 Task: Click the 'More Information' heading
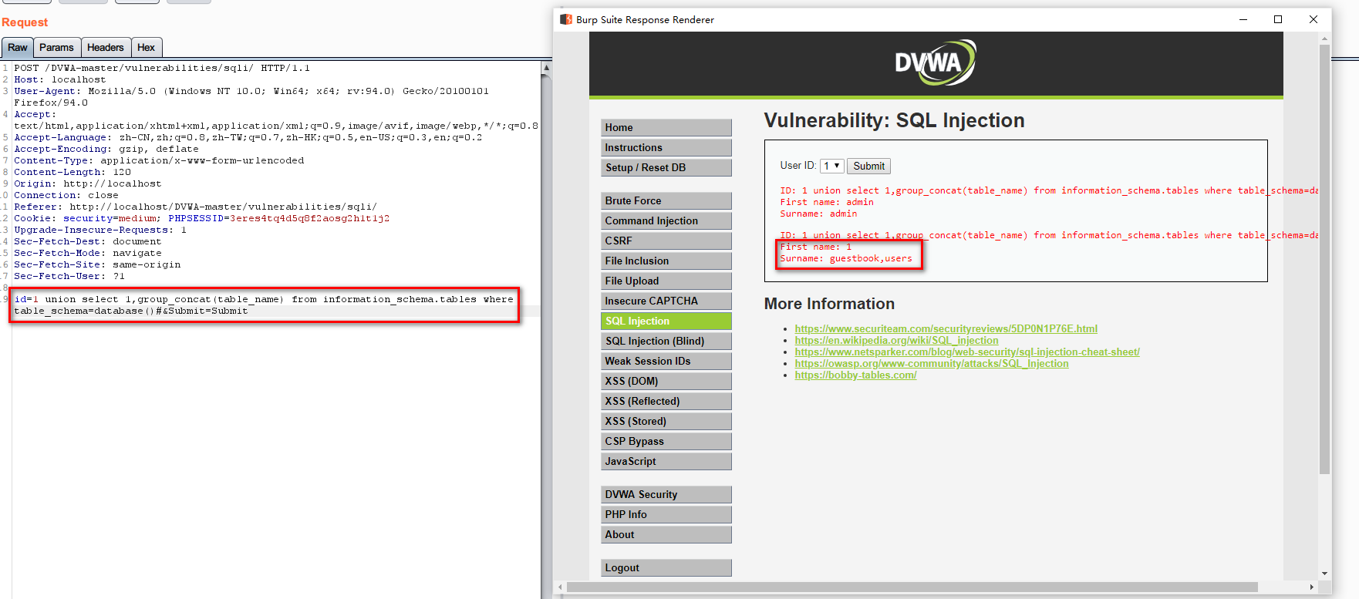click(829, 304)
